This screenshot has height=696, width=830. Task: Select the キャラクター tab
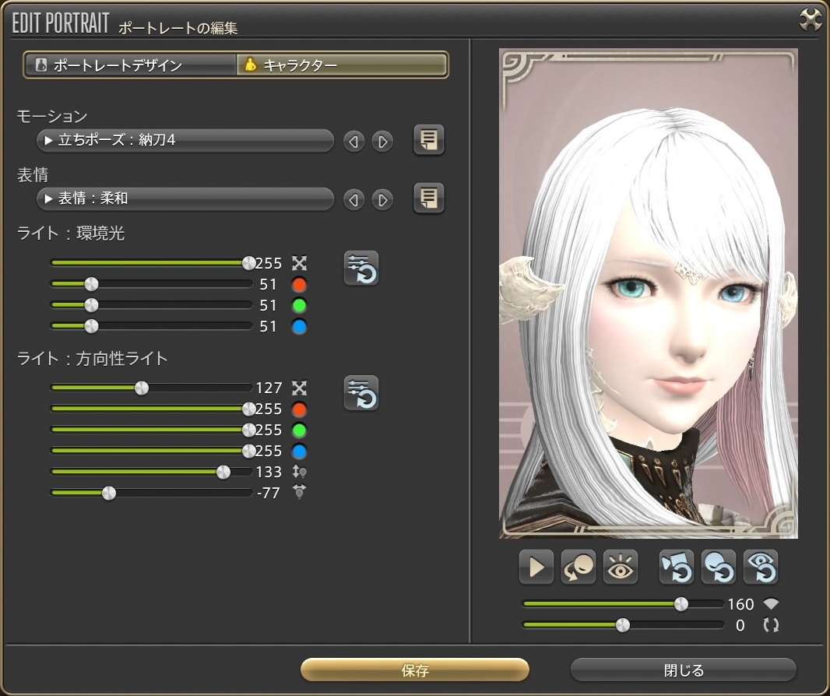342,65
